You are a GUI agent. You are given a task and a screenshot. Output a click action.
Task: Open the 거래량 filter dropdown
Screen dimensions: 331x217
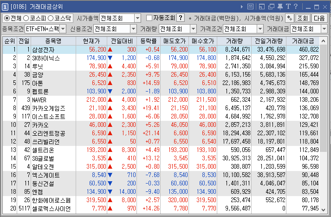[x=193, y=29]
